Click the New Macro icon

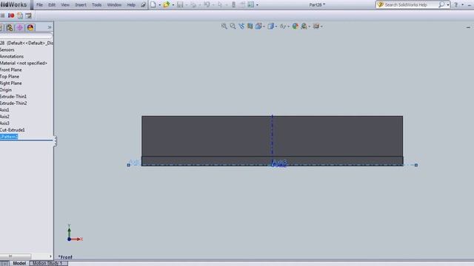[x=20, y=16]
